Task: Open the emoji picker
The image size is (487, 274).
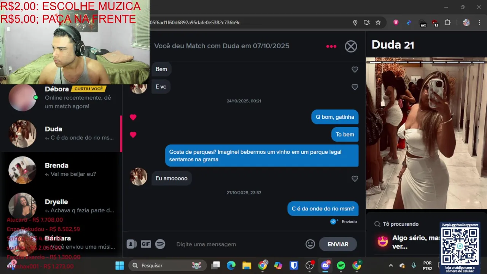Action: (x=310, y=244)
